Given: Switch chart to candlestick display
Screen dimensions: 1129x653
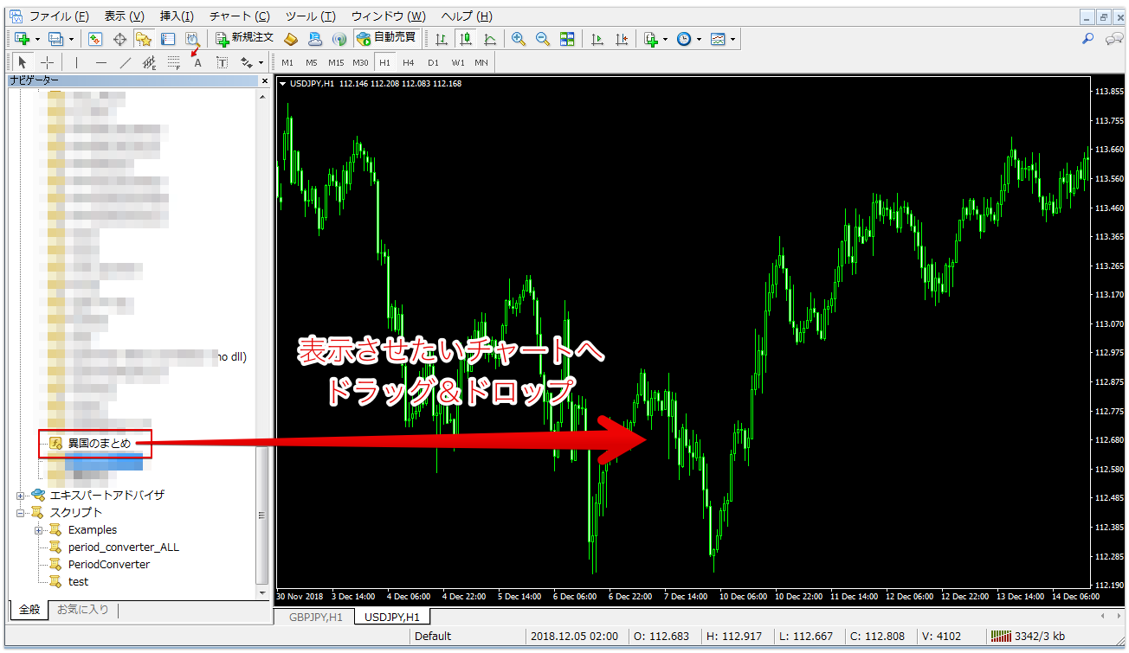Looking at the screenshot, I should pyautogui.click(x=465, y=38).
